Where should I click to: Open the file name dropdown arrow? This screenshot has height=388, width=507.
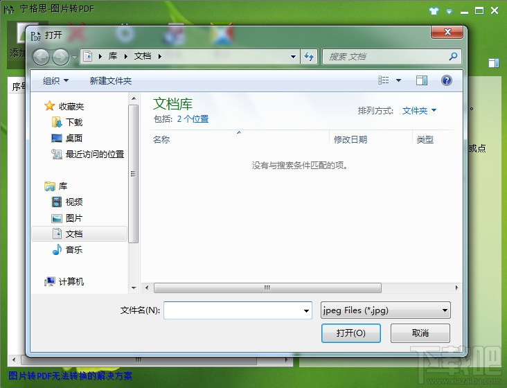click(x=306, y=310)
